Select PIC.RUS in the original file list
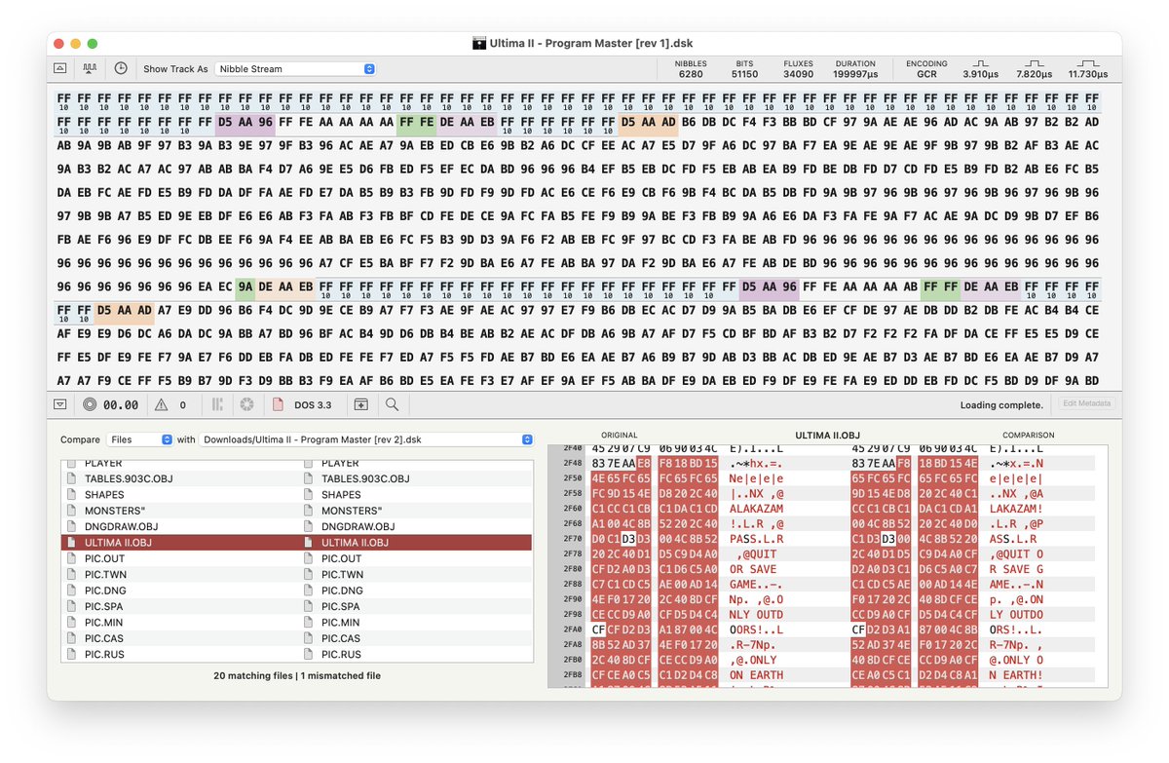This screenshot has height=763, width=1169. (104, 654)
